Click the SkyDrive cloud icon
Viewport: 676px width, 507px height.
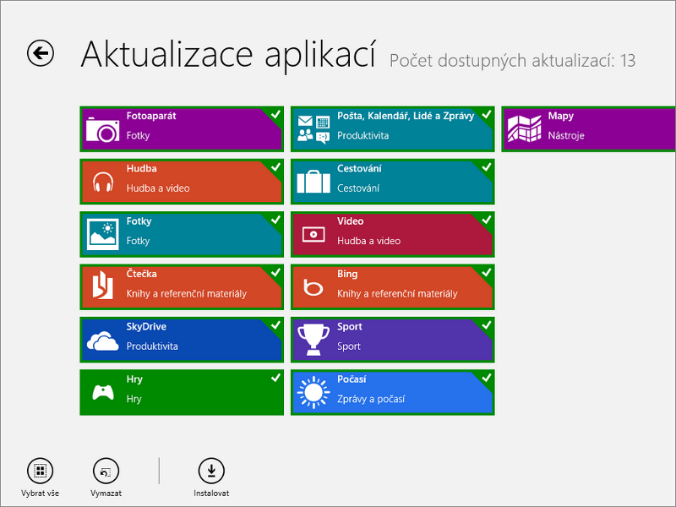coord(103,341)
